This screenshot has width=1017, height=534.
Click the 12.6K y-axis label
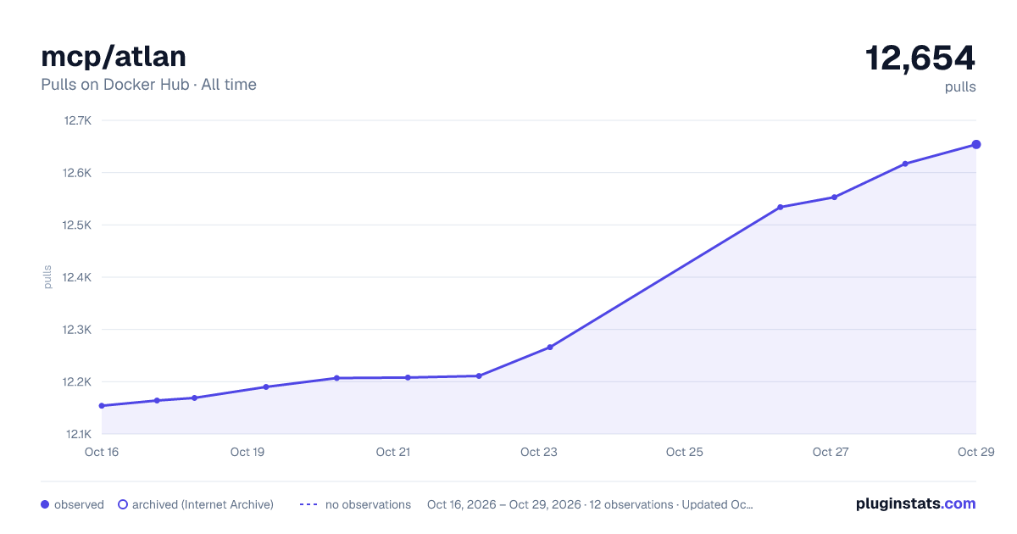77,173
